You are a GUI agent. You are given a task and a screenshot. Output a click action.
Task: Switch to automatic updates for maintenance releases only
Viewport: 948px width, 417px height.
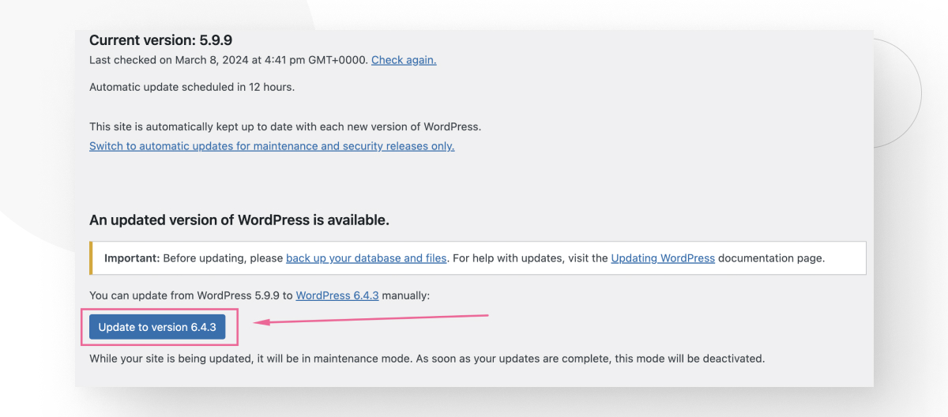point(272,146)
